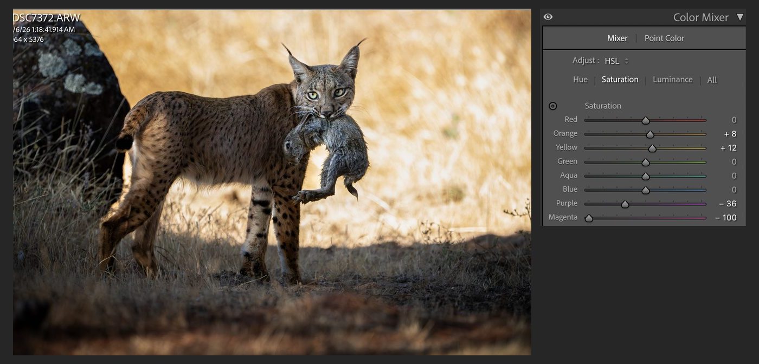759x364 pixels.
Task: Click the Green saturation slider handle
Action: coord(645,162)
